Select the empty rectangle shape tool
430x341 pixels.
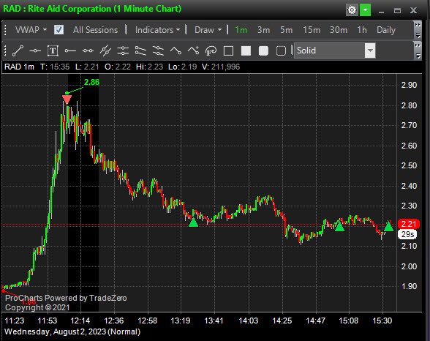pyautogui.click(x=228, y=50)
